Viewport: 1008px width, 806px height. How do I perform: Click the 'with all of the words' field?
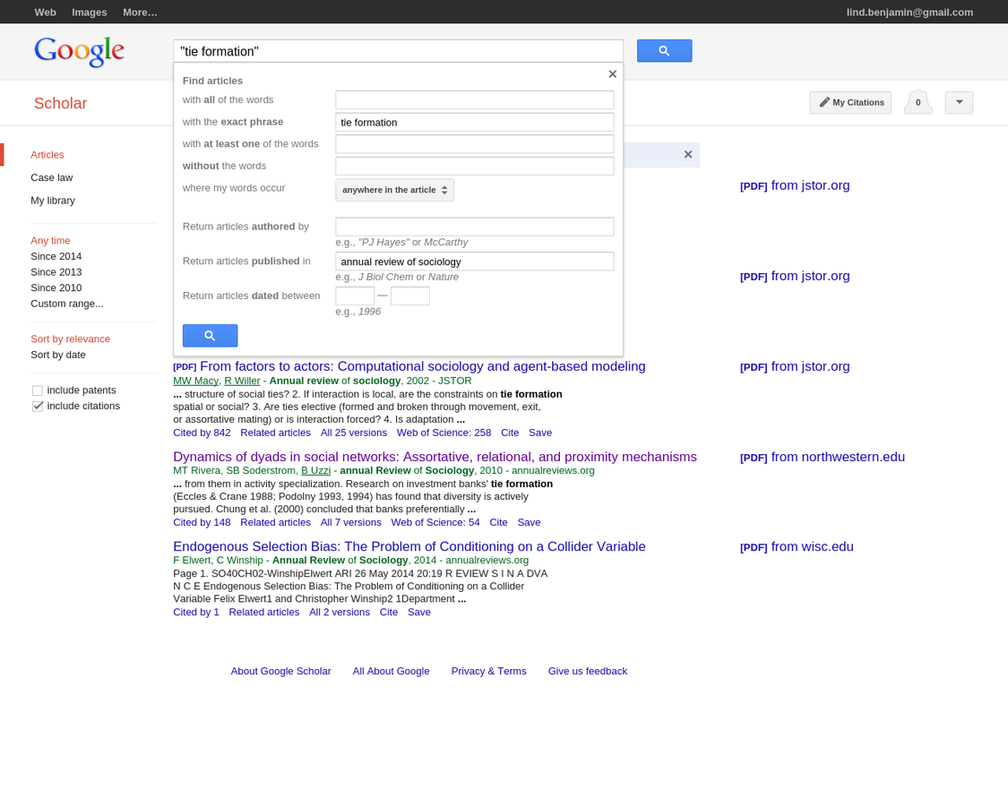(474, 99)
